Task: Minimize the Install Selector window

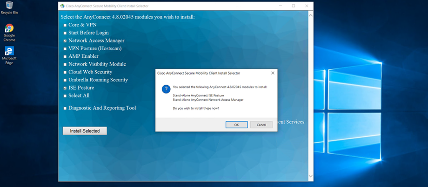Action: pyautogui.click(x=281, y=6)
